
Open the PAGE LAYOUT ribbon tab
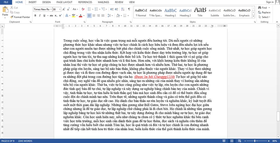[x=64, y=2]
